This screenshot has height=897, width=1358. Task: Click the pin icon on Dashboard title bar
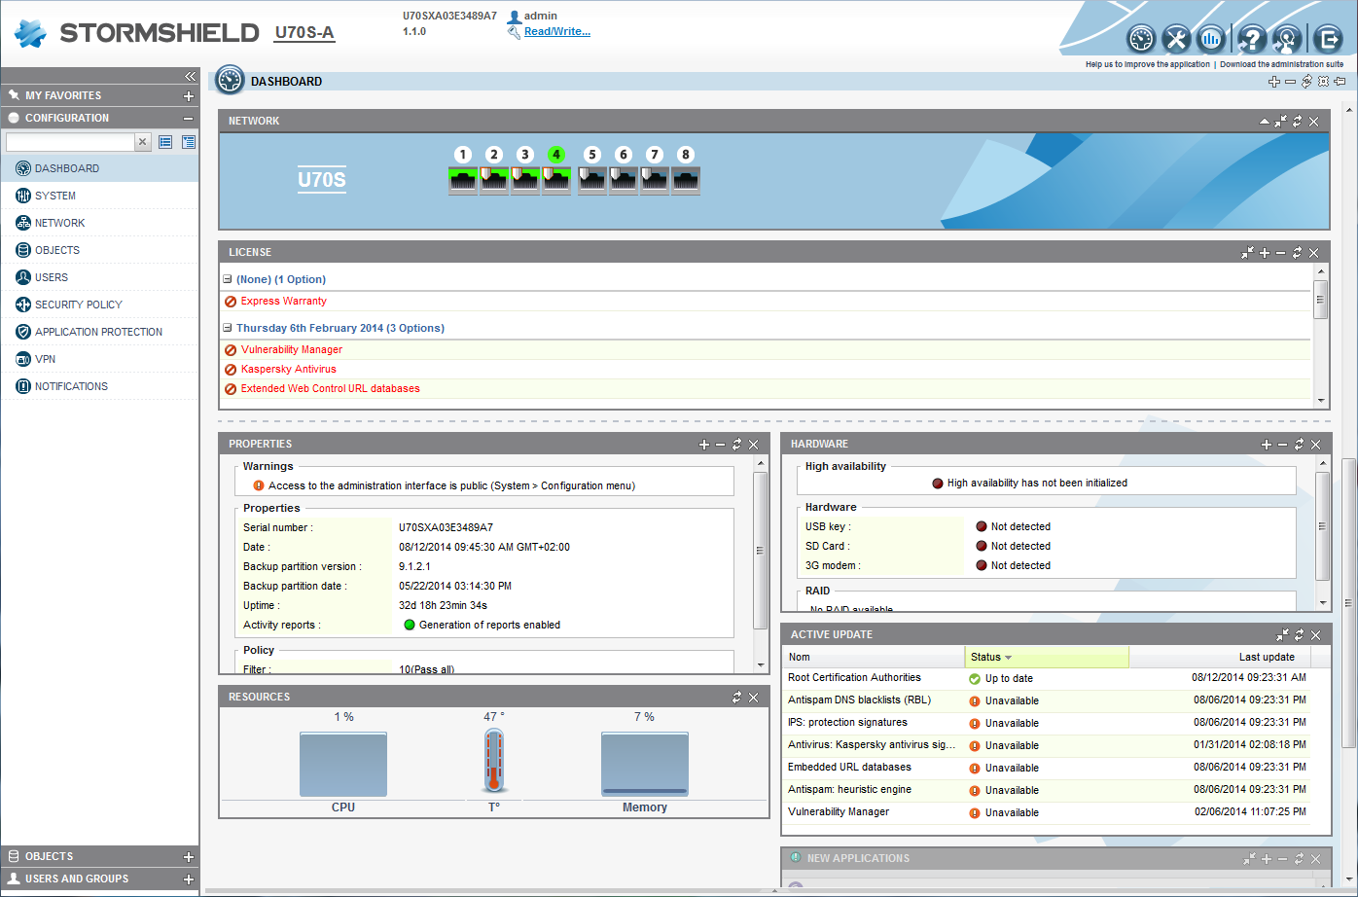(x=1340, y=82)
